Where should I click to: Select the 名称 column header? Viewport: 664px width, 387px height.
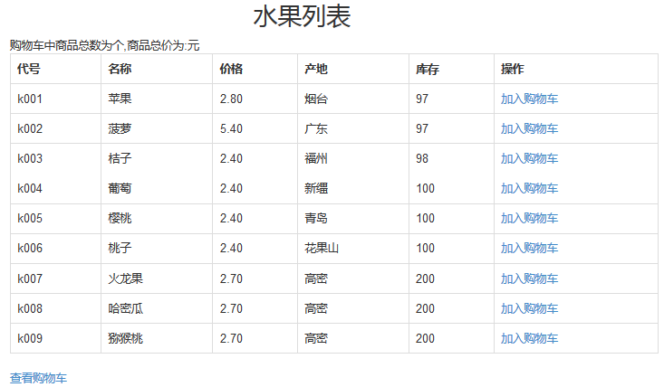[120, 69]
